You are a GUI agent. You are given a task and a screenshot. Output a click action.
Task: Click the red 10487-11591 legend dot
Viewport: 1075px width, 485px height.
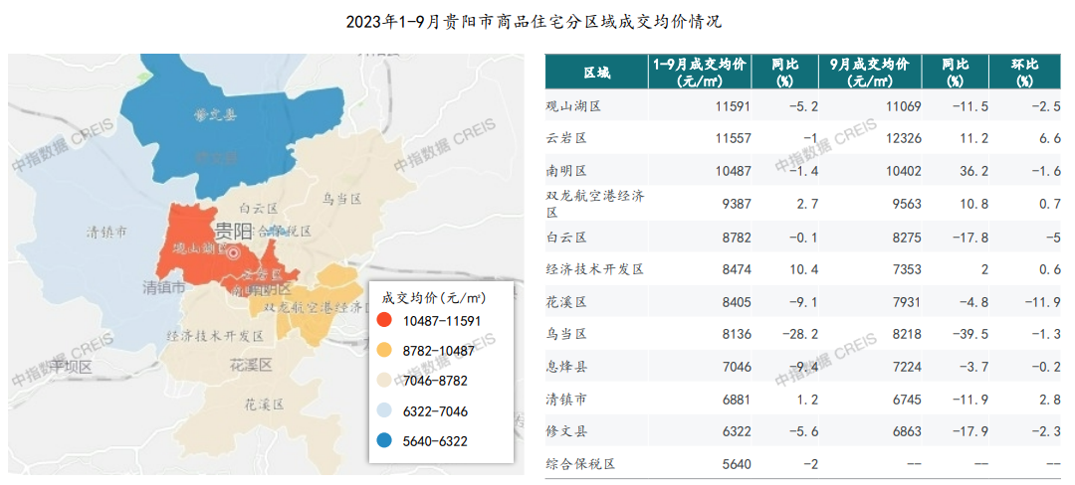384,319
